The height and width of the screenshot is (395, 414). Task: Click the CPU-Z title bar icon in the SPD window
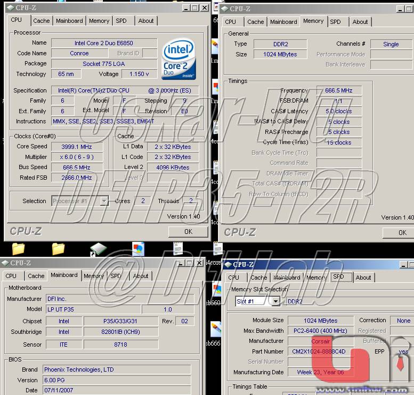pos(228,264)
